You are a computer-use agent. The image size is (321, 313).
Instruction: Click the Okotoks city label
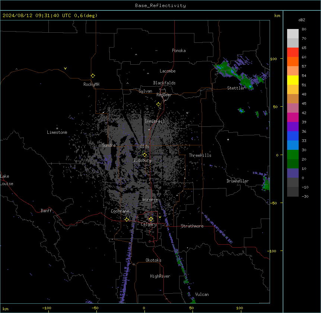click(x=153, y=260)
